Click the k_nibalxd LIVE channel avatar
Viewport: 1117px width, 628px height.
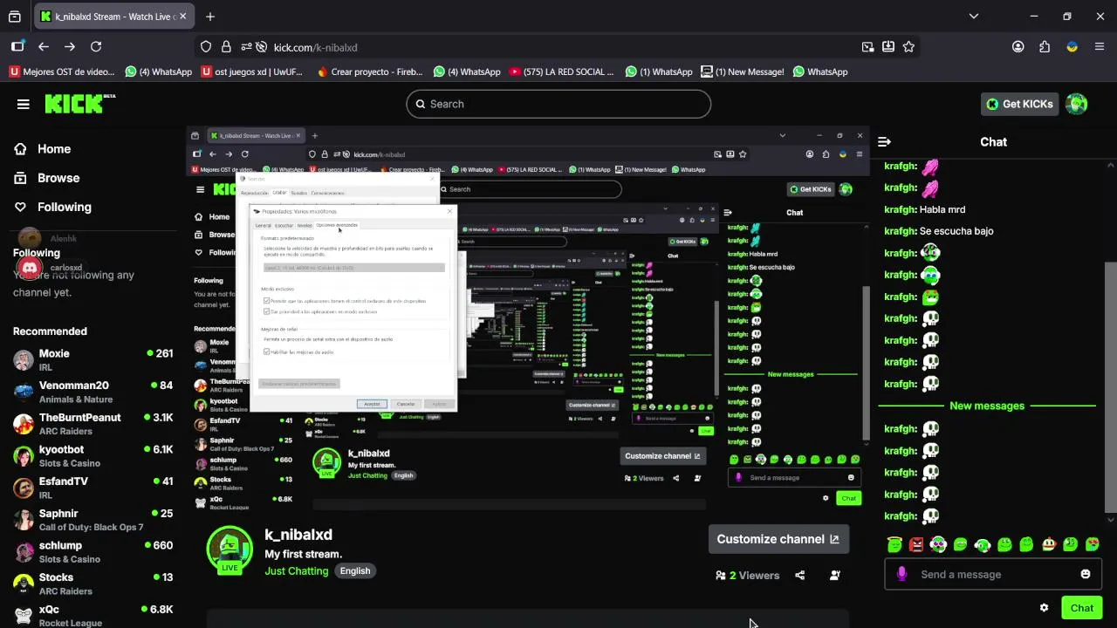230,549
